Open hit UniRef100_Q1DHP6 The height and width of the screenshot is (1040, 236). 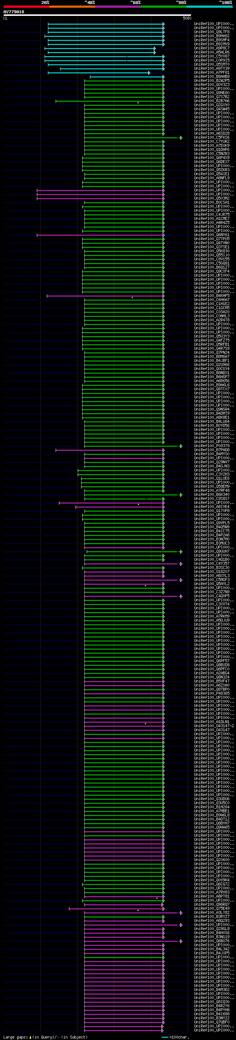pyautogui.click(x=212, y=150)
